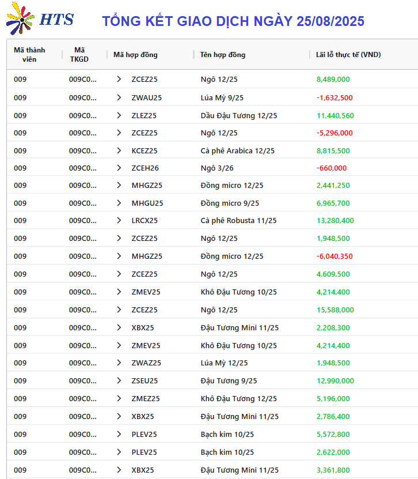Expand the ZCEH26 contract row
The image size is (418, 479).
tap(119, 168)
